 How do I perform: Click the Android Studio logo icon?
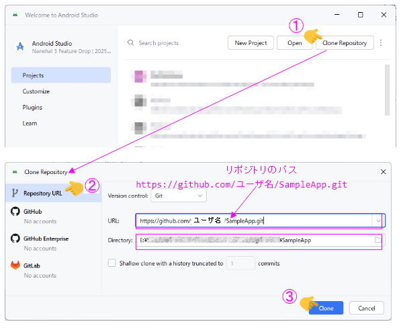point(19,46)
